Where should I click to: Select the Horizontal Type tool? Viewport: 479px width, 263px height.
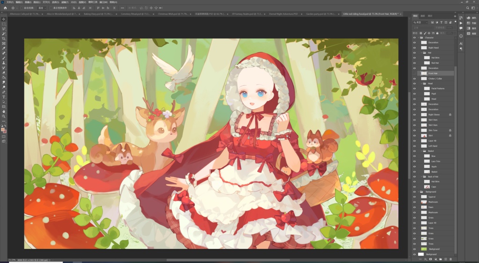(4, 97)
